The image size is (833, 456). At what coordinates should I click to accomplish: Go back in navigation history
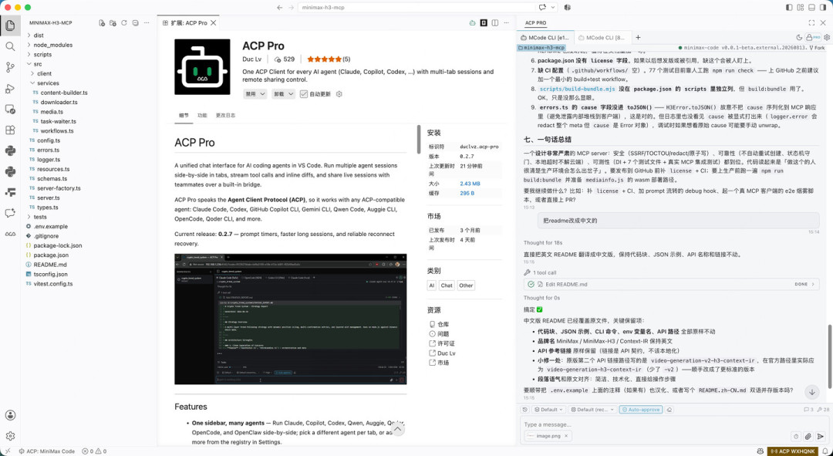coord(280,8)
